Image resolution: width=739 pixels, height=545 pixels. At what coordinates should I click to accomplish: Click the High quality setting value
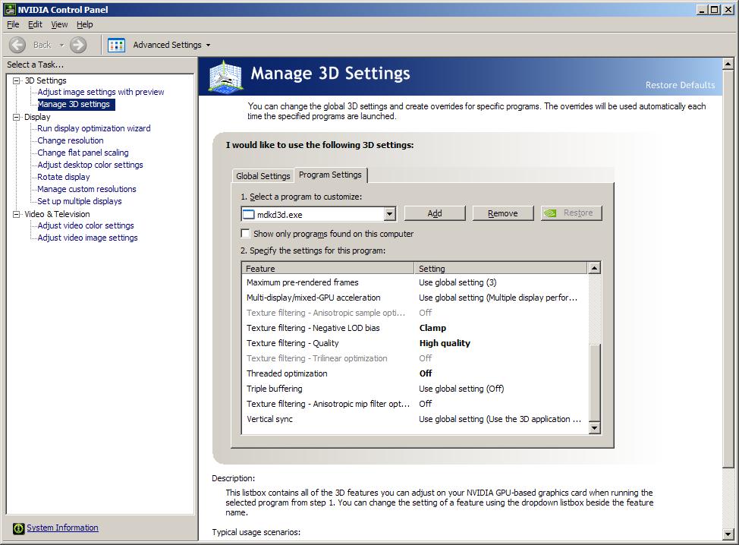coord(445,343)
